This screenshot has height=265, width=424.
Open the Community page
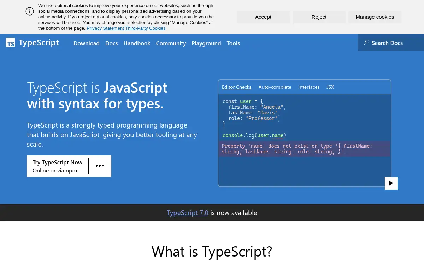171,43
